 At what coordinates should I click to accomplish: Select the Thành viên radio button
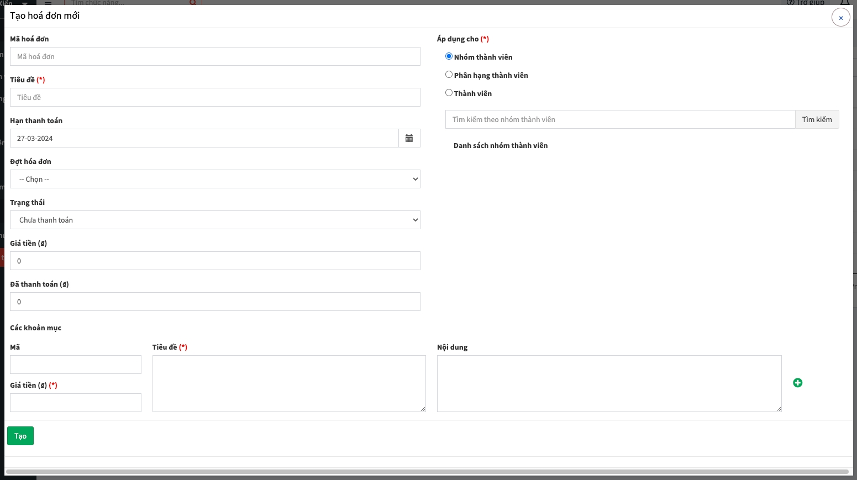[x=449, y=93]
